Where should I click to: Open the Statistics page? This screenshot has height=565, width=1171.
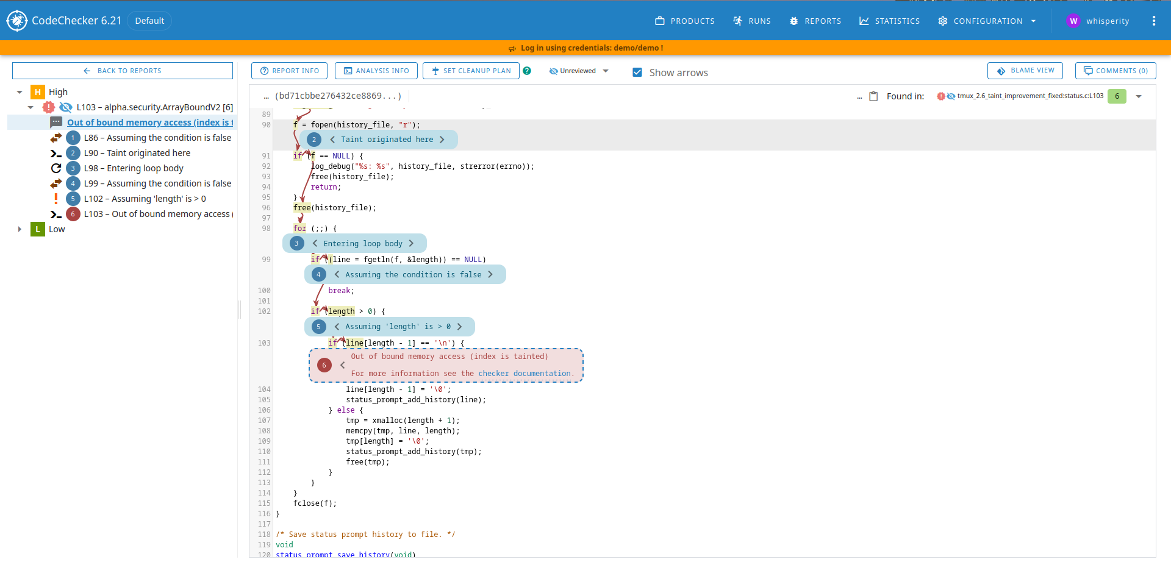889,20
